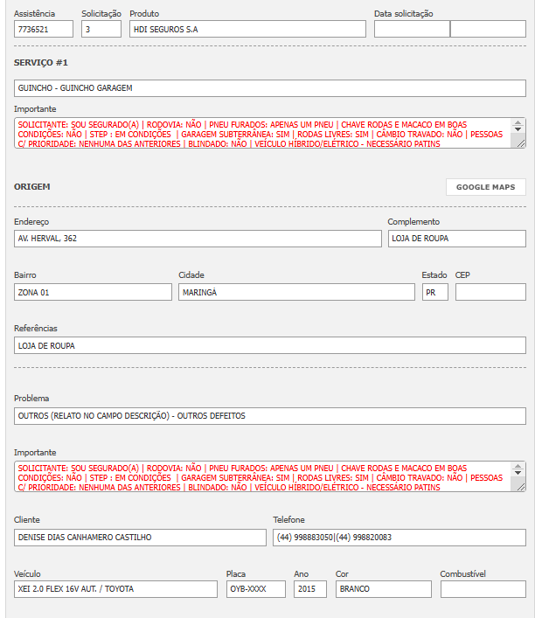Select the Bairro field Zona 01
535x618 pixels.
click(x=93, y=292)
